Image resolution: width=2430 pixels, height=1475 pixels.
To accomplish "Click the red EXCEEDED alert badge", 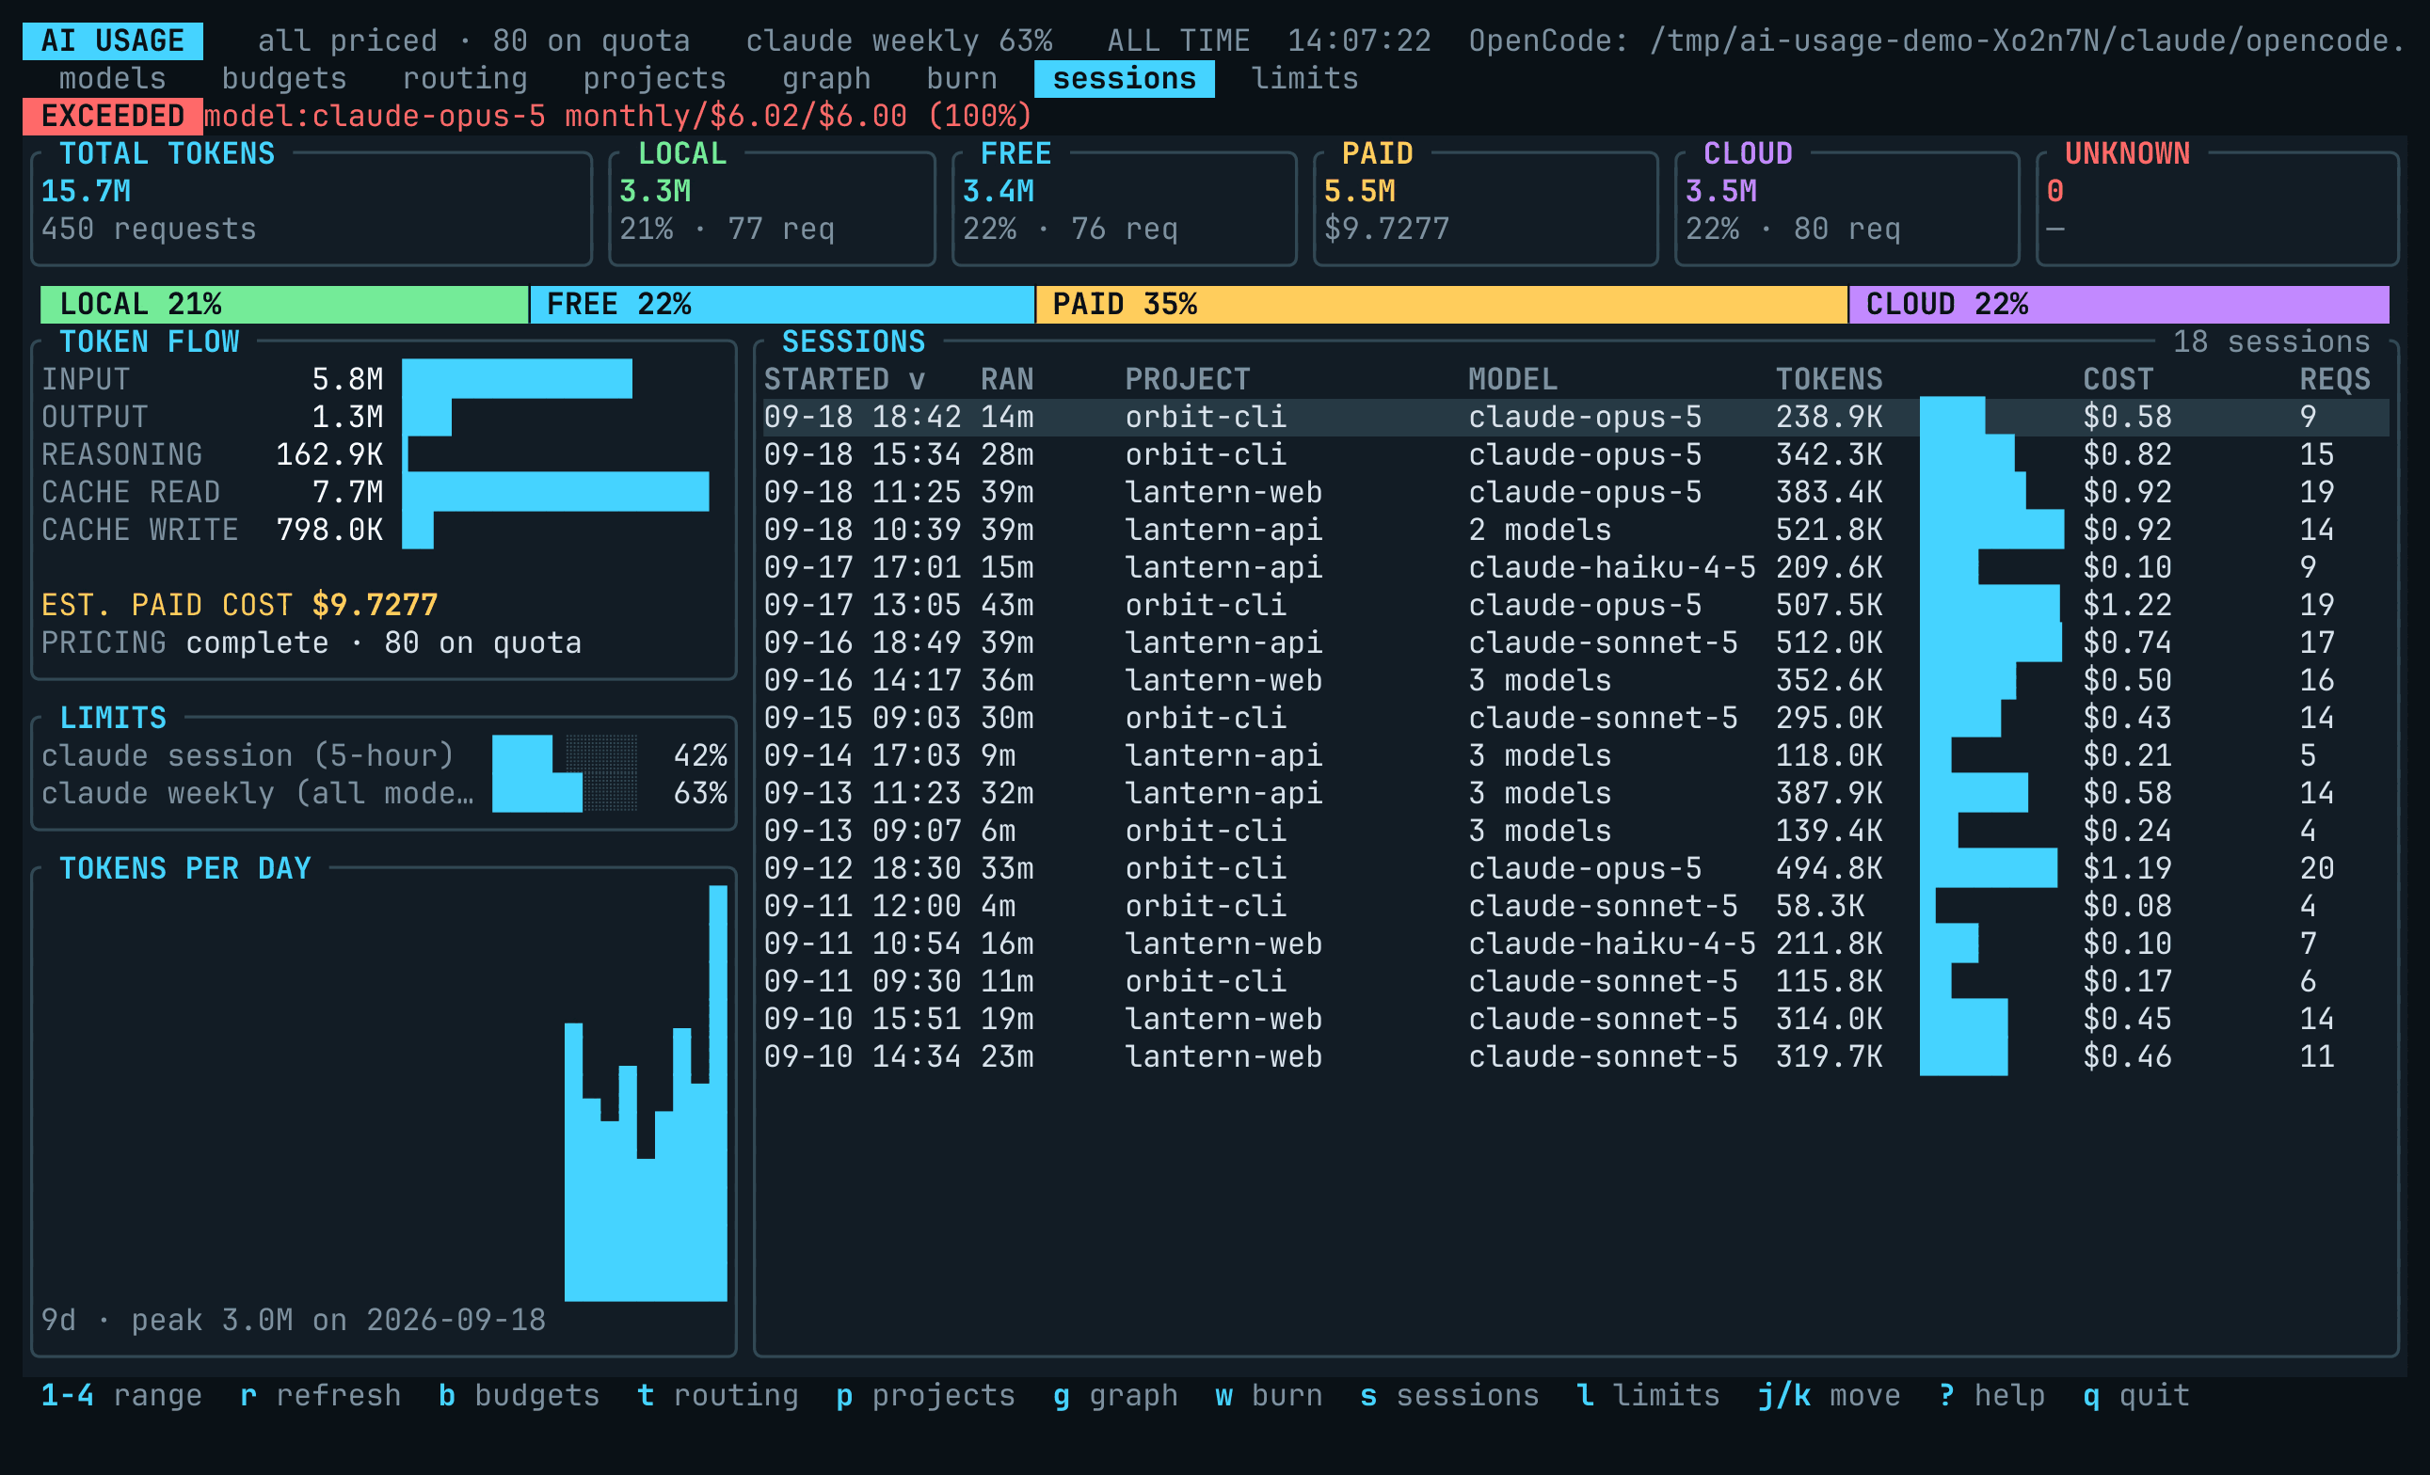I will [112, 117].
